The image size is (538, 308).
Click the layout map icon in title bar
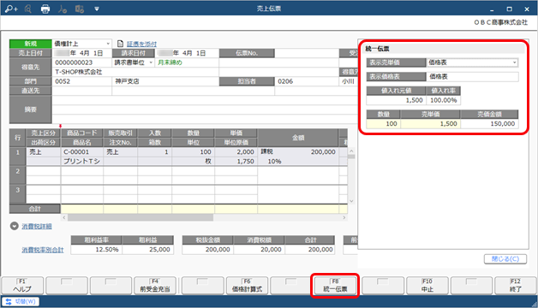click(x=80, y=9)
